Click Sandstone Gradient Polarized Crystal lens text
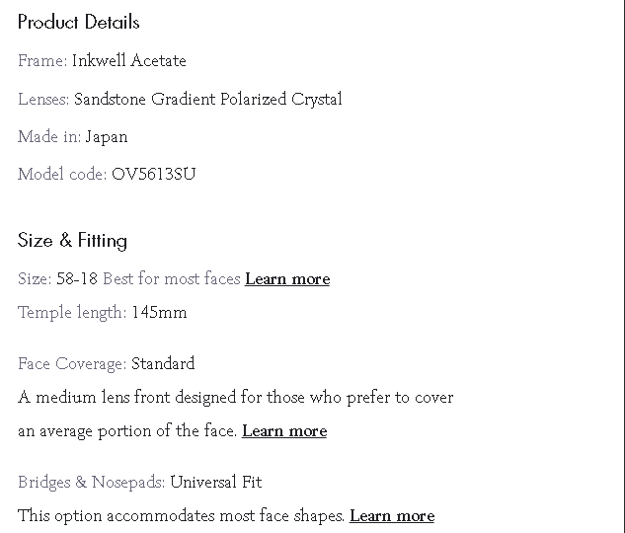Screen dimensions: 625x533 (208, 100)
